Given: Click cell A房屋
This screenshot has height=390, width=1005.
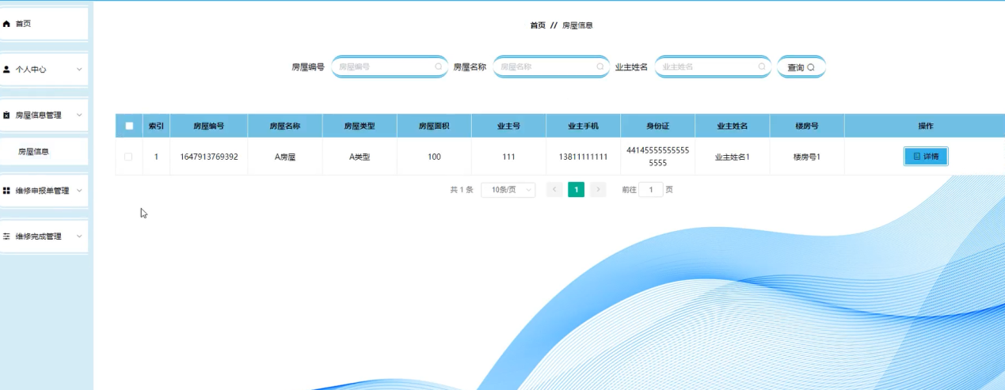Looking at the screenshot, I should click(x=285, y=157).
